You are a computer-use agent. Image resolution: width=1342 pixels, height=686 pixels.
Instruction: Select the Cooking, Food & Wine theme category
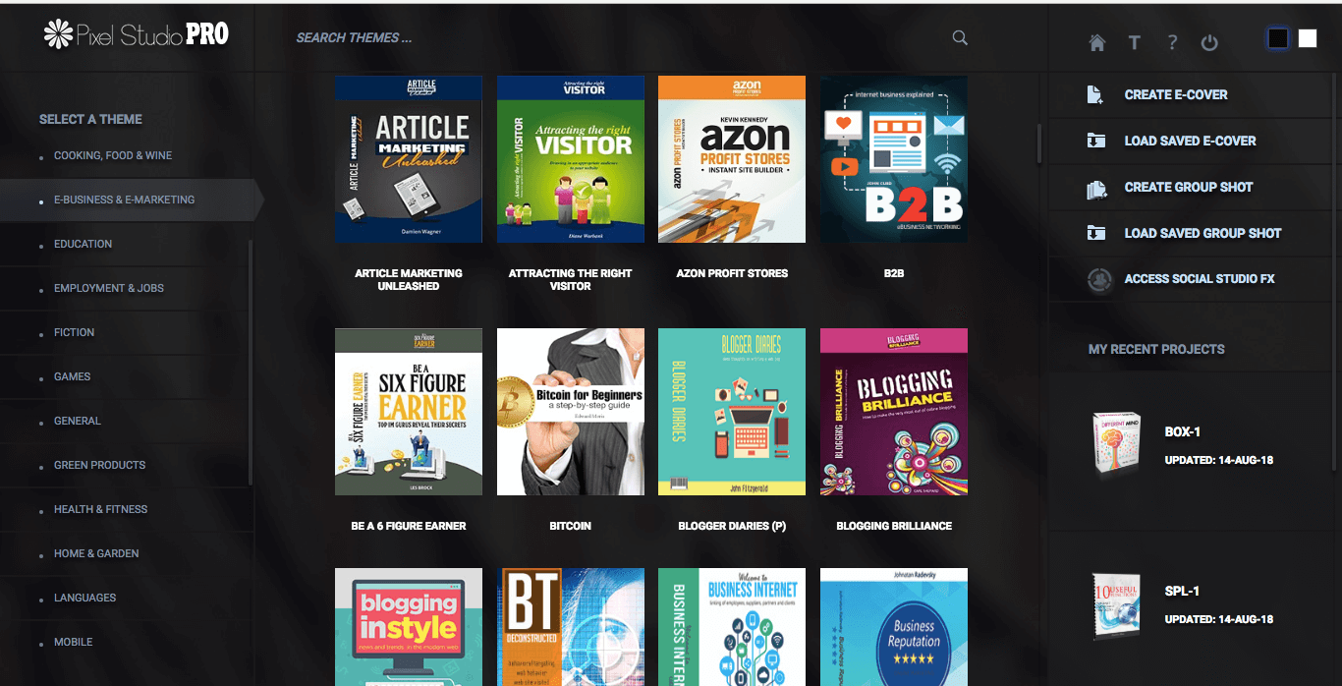113,155
